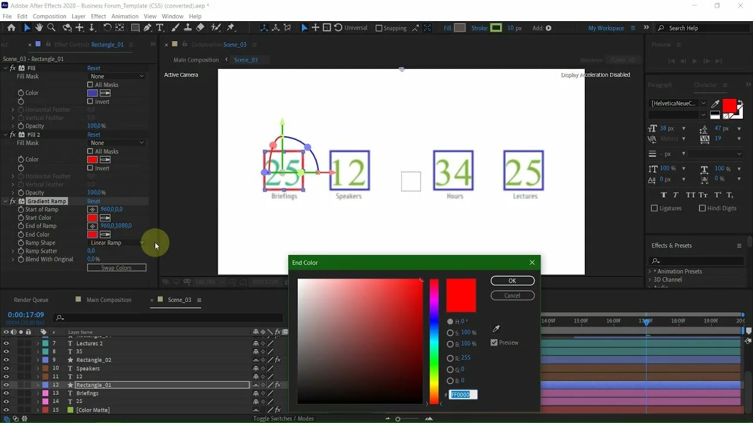
Task: Open the My Workspace menu
Action: pyautogui.click(x=633, y=28)
